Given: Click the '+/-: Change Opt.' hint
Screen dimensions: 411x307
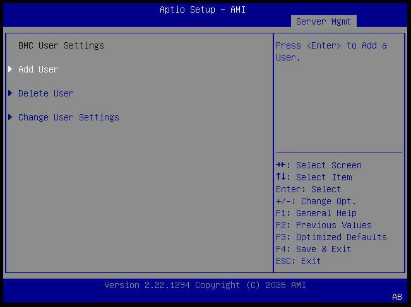Looking at the screenshot, I should point(316,201).
